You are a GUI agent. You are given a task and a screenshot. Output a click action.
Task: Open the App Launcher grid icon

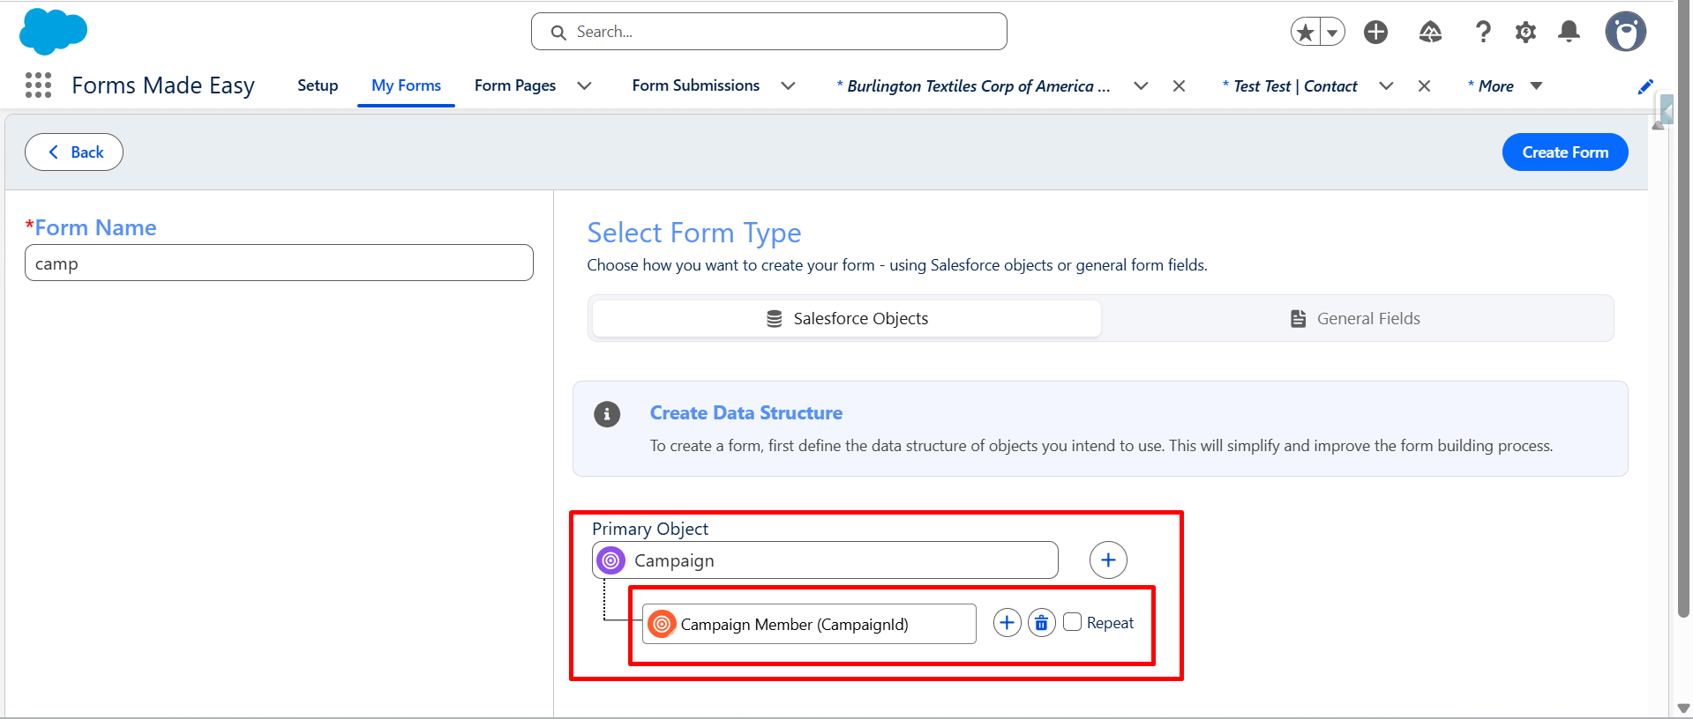[x=38, y=85]
